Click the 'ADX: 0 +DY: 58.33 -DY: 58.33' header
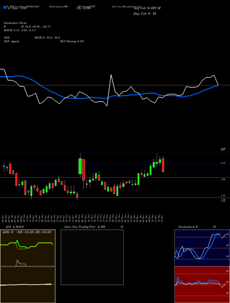The height and width of the screenshot is (303, 230). [26, 232]
